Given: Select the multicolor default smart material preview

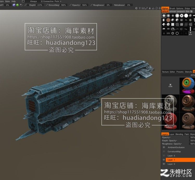Looking at the screenshot, I should pos(188,86).
